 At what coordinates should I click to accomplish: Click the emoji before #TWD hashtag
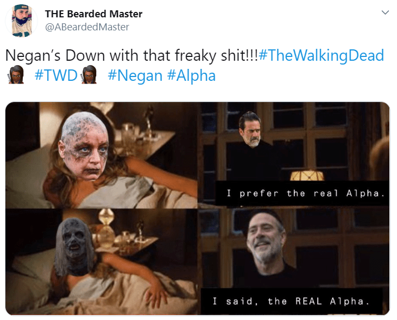coord(16,74)
